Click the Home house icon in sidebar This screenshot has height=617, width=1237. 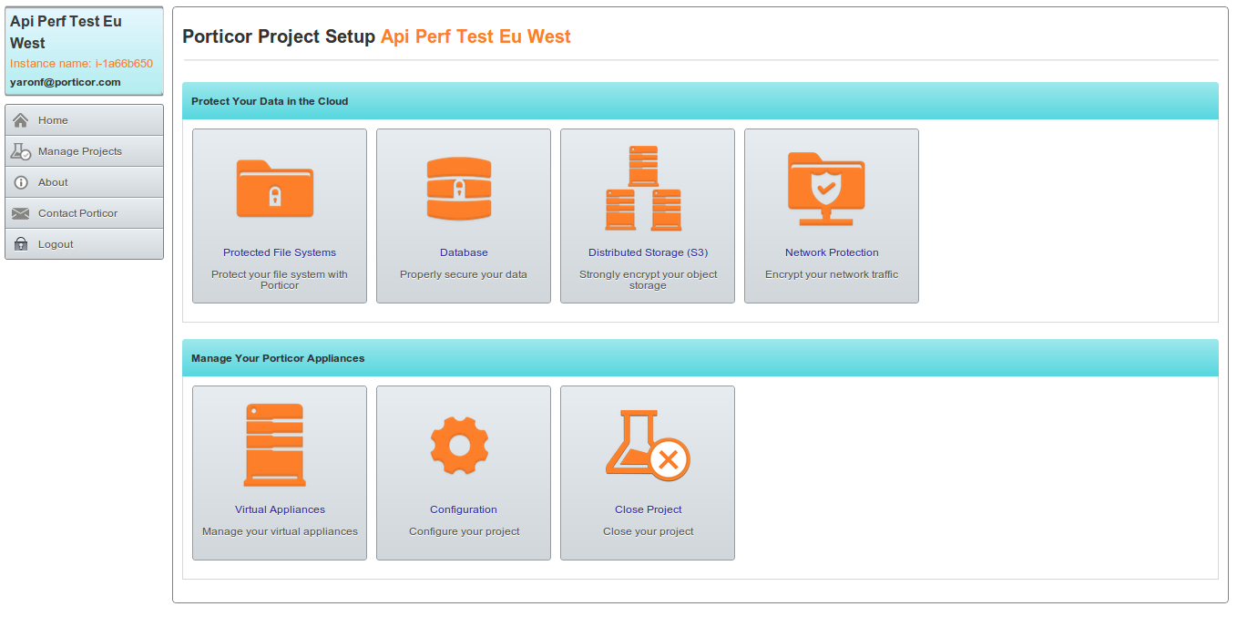[x=21, y=120]
